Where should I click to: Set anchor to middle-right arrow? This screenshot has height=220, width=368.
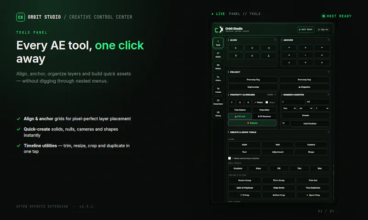click(322, 55)
